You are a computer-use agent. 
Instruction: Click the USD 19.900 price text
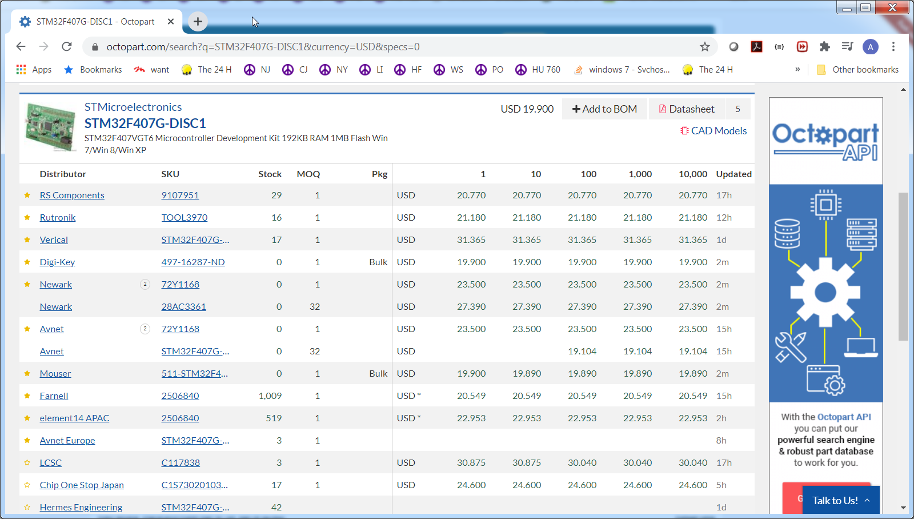527,109
